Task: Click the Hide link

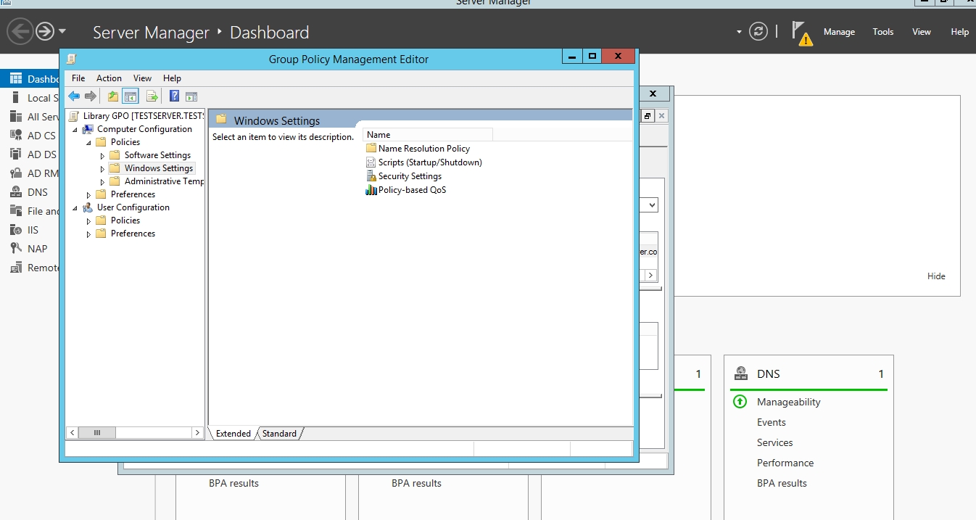Action: [936, 276]
